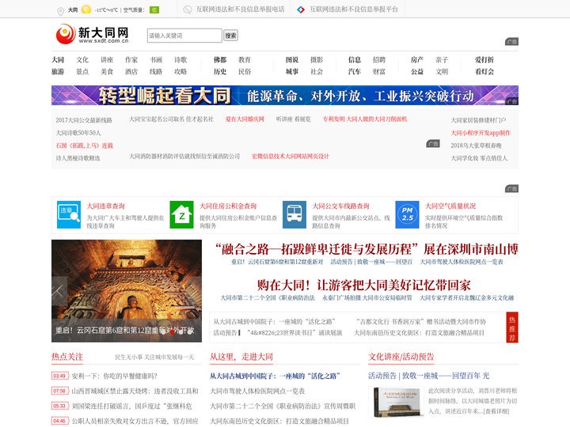Click the red 热推荐 side label
Screen dimensions: 570x427
coord(512,327)
